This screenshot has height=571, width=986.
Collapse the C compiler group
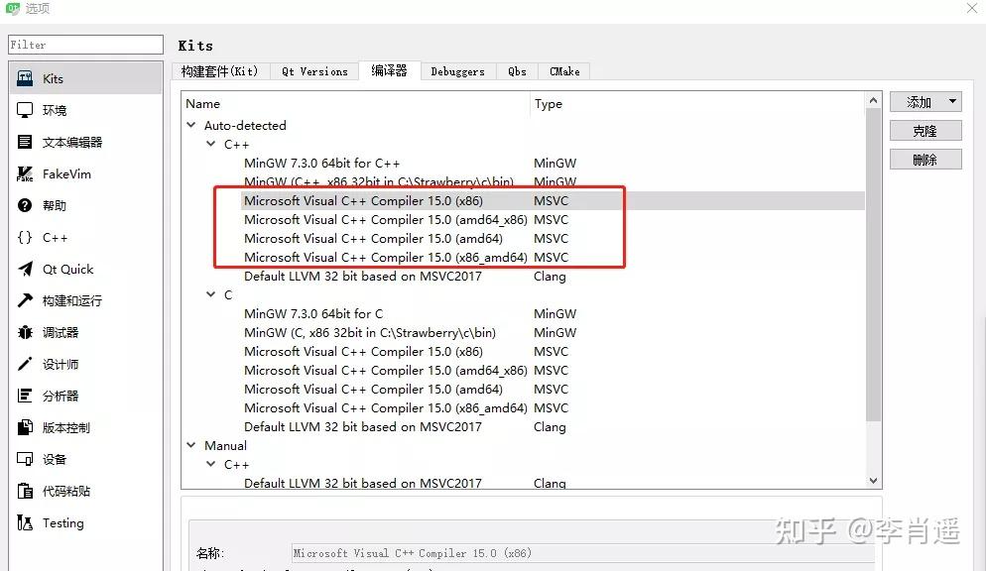(x=210, y=294)
